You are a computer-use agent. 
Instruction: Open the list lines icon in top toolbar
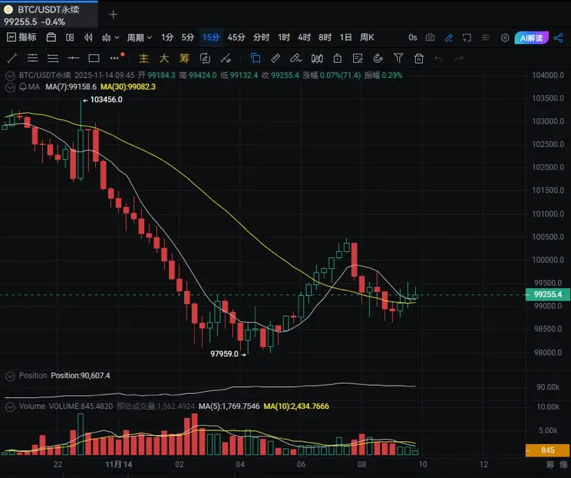pos(485,37)
